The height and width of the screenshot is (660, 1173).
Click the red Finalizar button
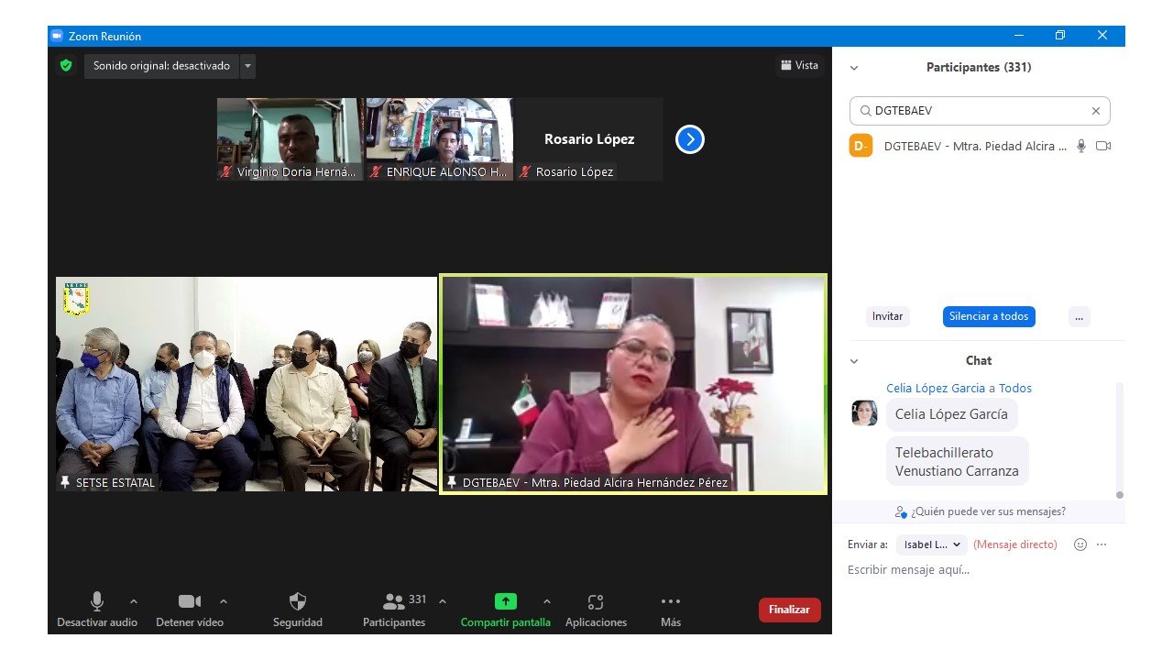pos(789,610)
